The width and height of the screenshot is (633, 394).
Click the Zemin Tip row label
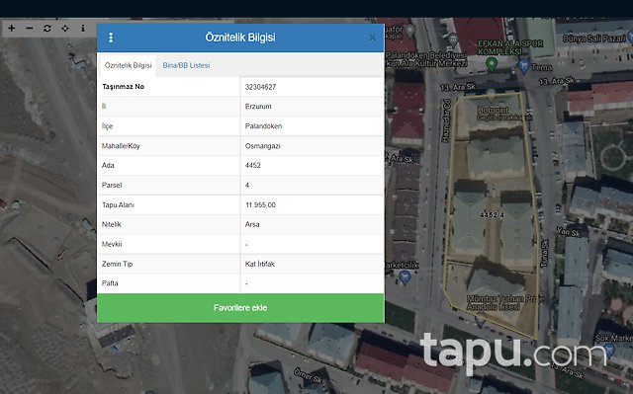[117, 264]
